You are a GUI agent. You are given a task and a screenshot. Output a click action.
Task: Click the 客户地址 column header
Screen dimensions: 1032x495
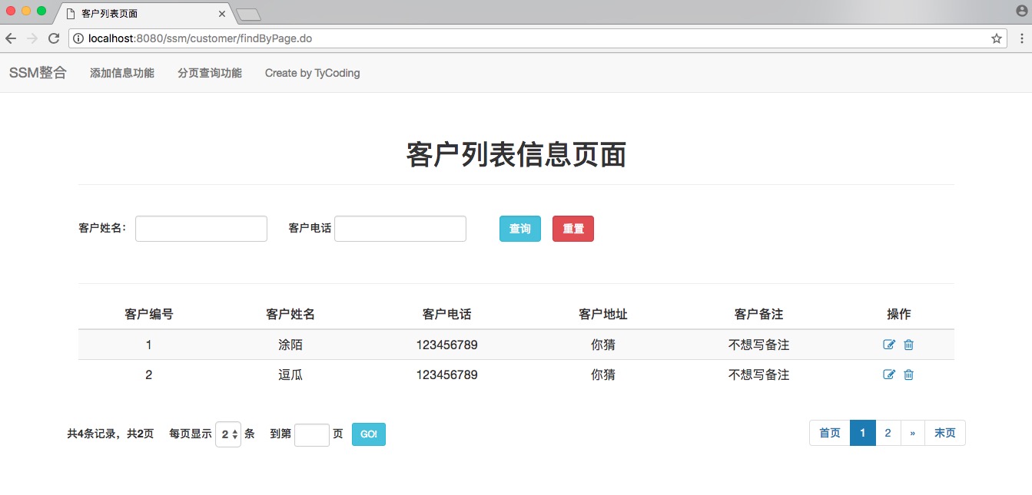pos(603,314)
